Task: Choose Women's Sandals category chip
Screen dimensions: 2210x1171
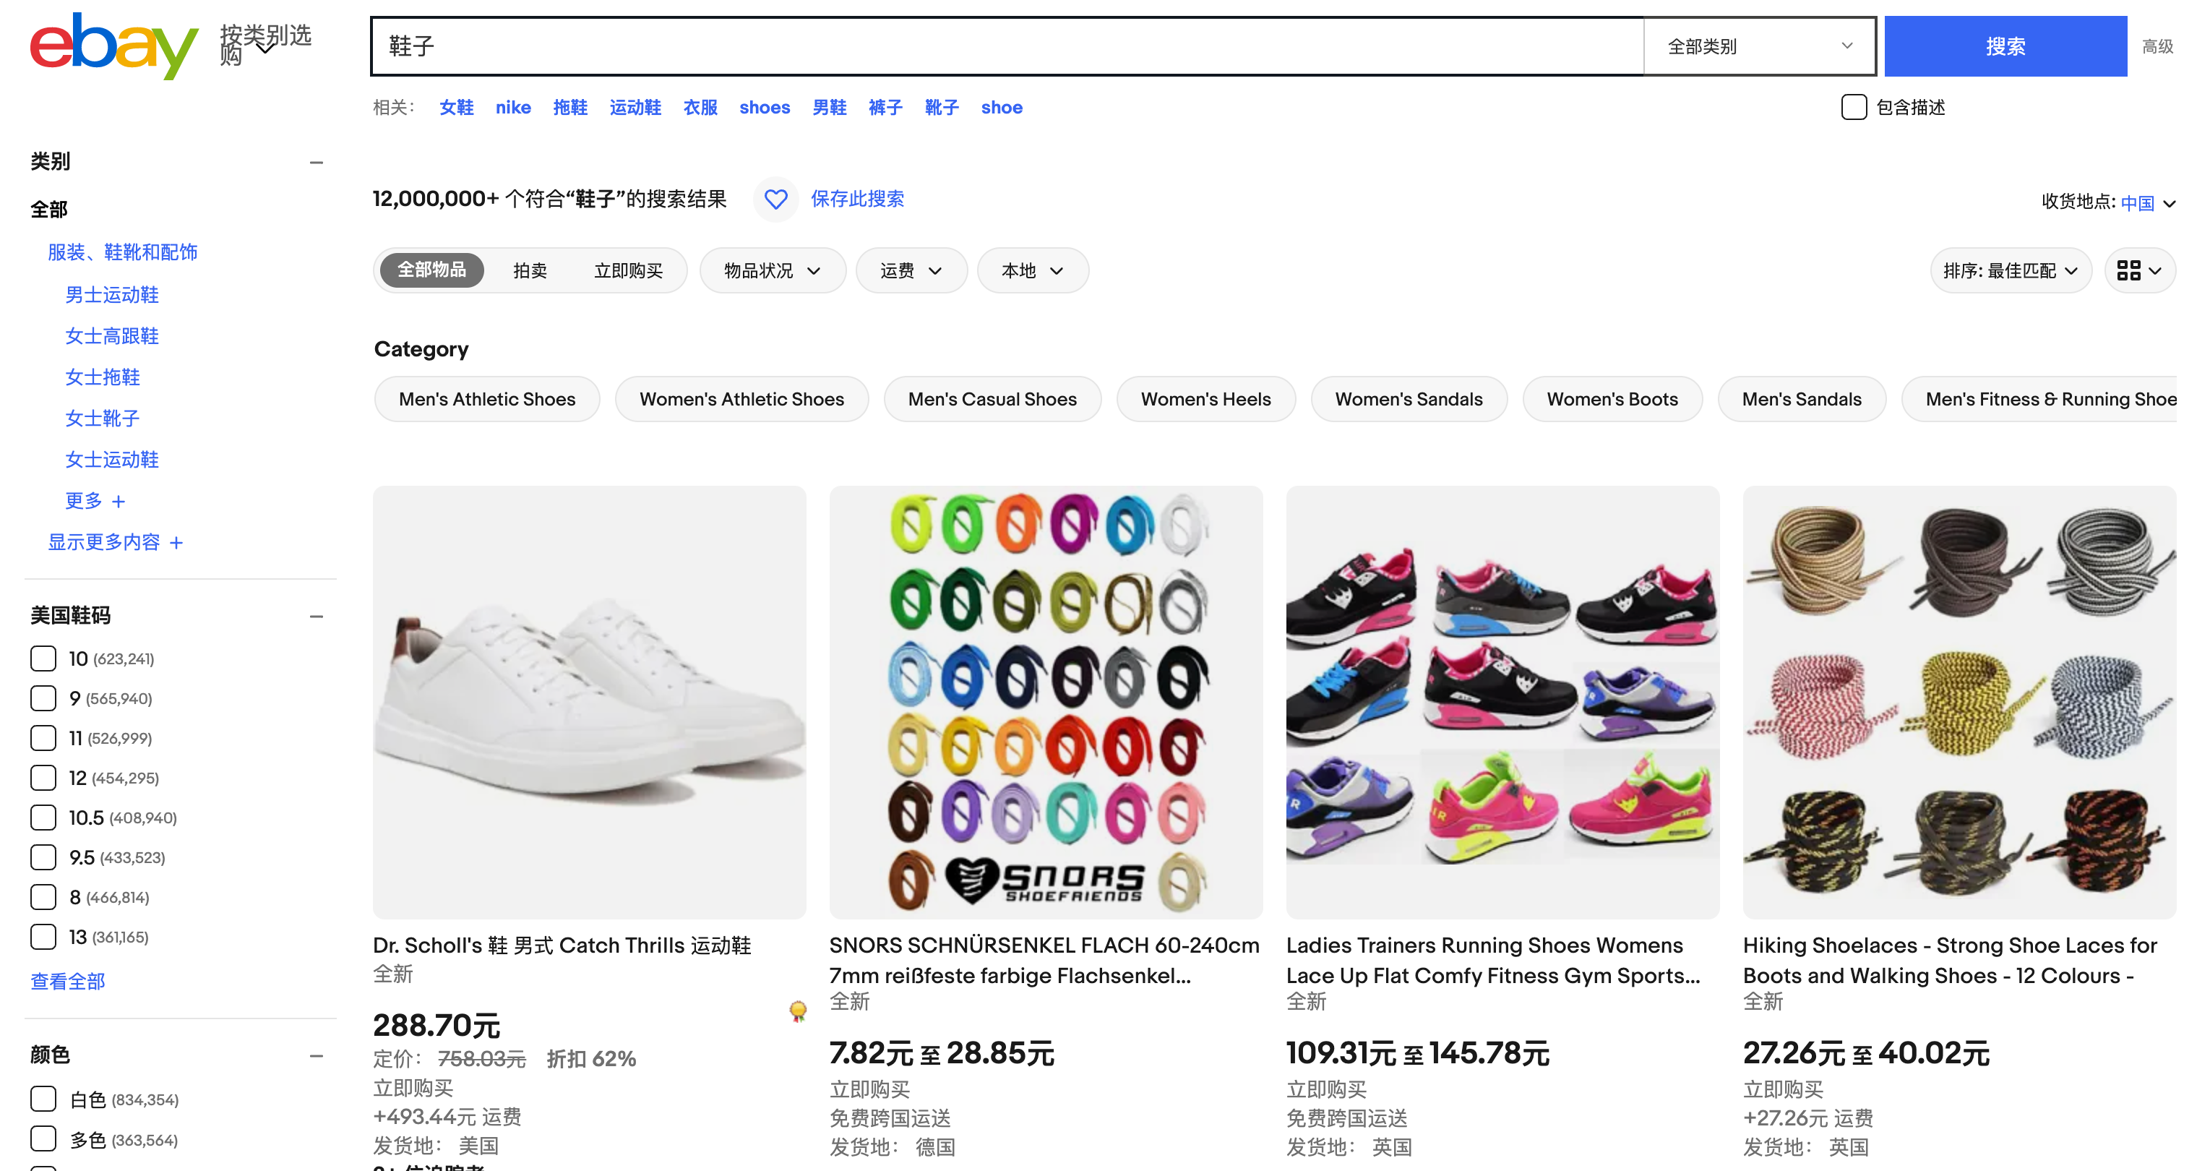Action: click(x=1409, y=399)
